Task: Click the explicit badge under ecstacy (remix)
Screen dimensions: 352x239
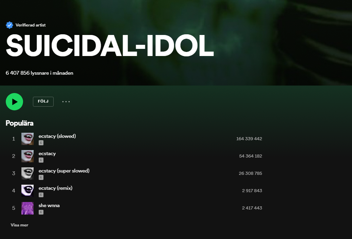Action: 41,195
